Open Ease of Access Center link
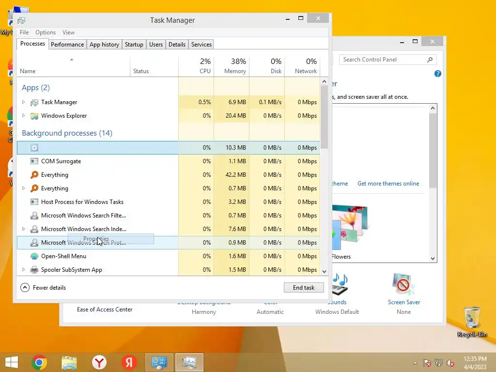This screenshot has width=496, height=372. coord(105,310)
